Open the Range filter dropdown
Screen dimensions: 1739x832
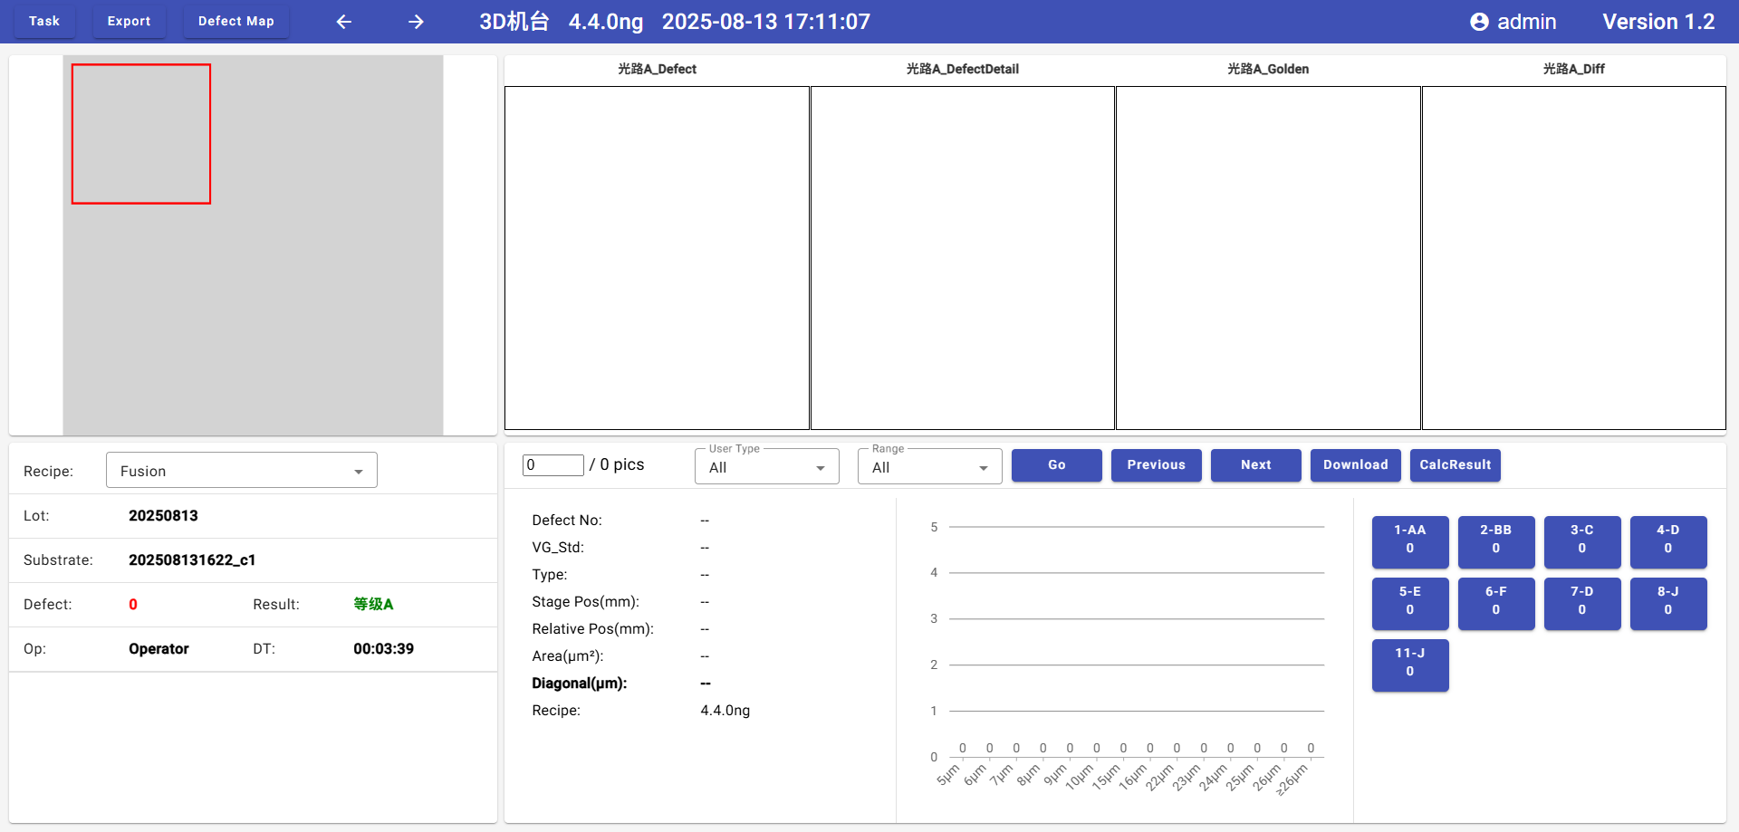point(929,467)
